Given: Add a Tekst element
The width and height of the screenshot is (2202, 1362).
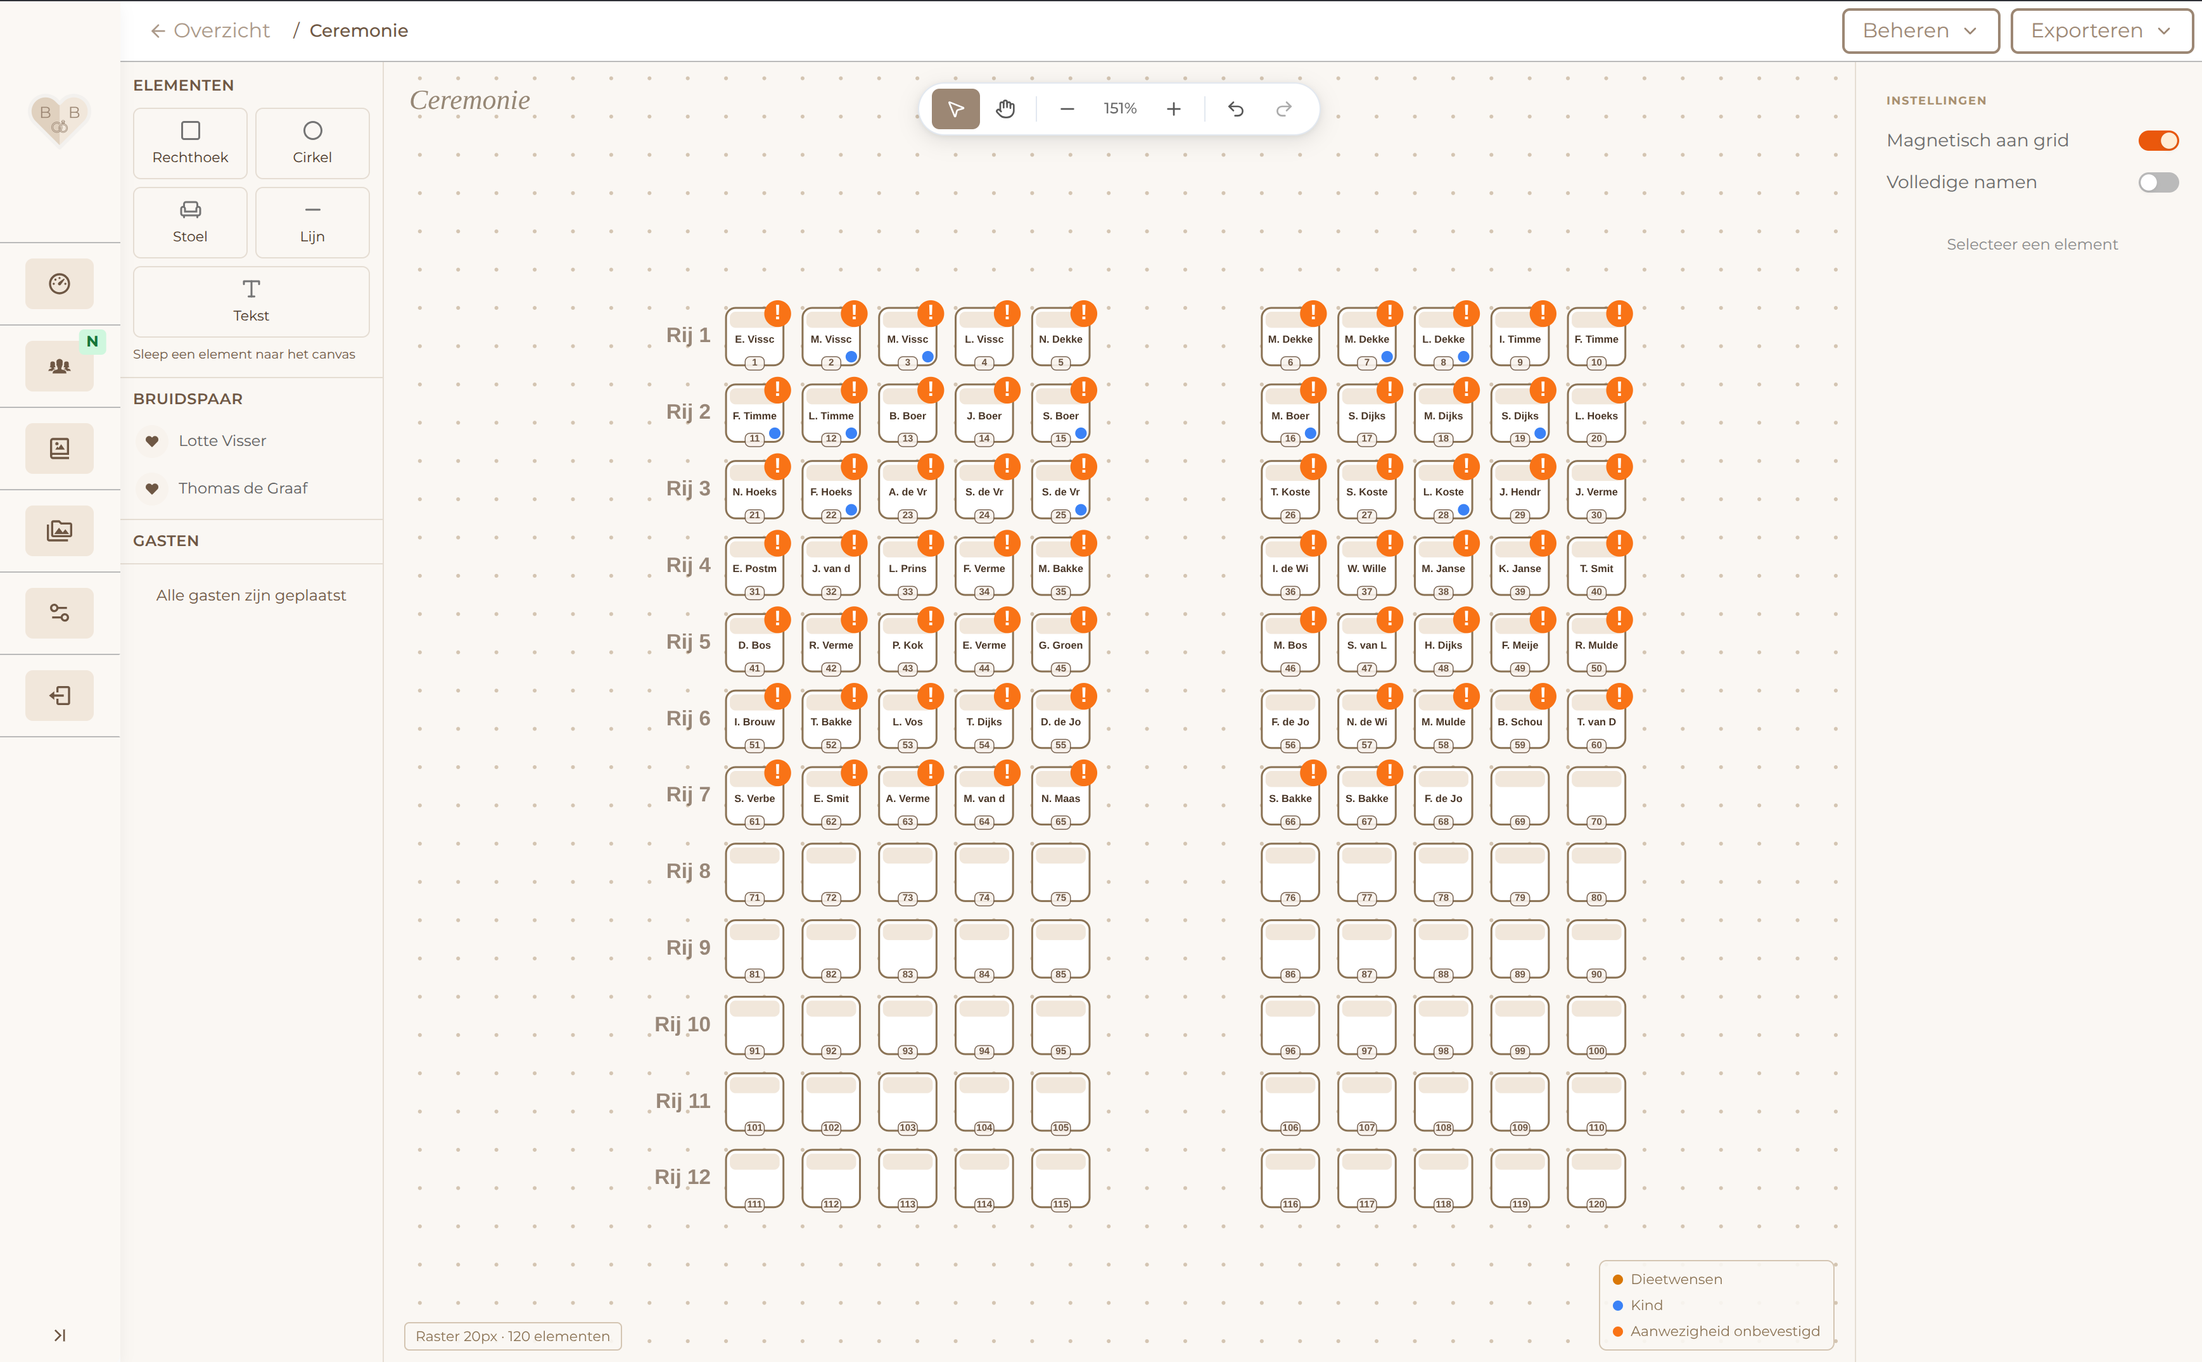Looking at the screenshot, I should coord(251,302).
